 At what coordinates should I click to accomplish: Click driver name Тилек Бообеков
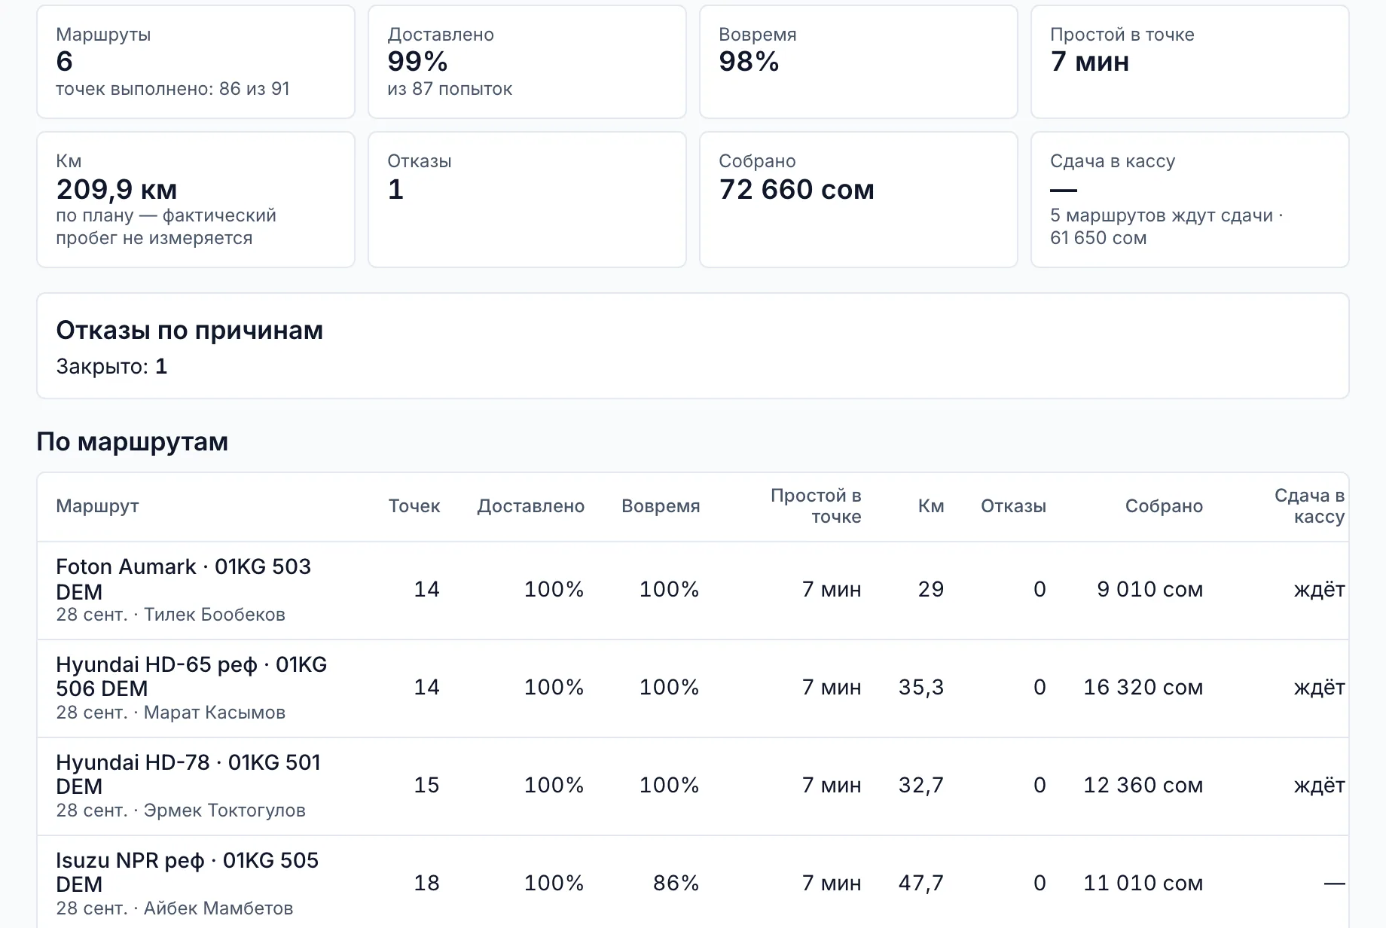pos(215,615)
